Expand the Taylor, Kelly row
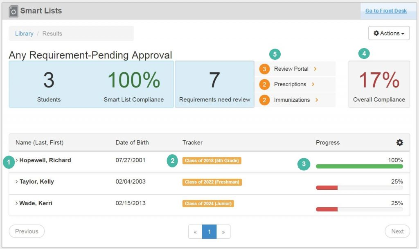419x249 pixels. tap(17, 182)
